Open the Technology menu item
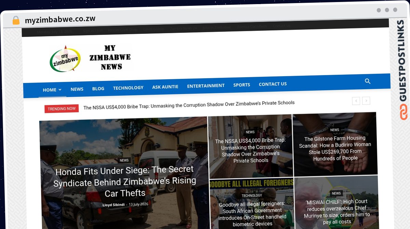 (128, 87)
